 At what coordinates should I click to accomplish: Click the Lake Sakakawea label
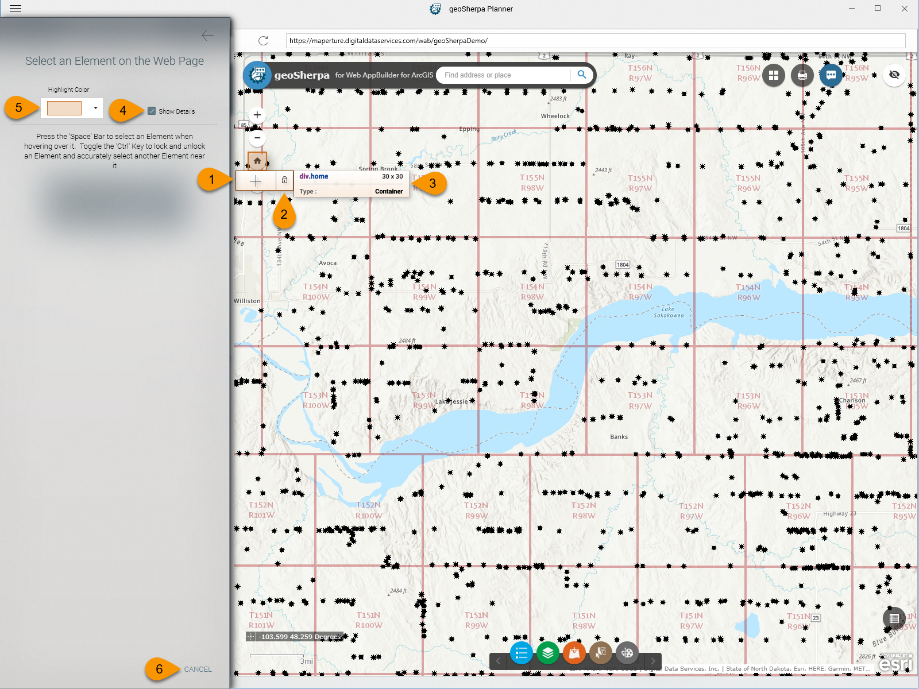pos(669,312)
